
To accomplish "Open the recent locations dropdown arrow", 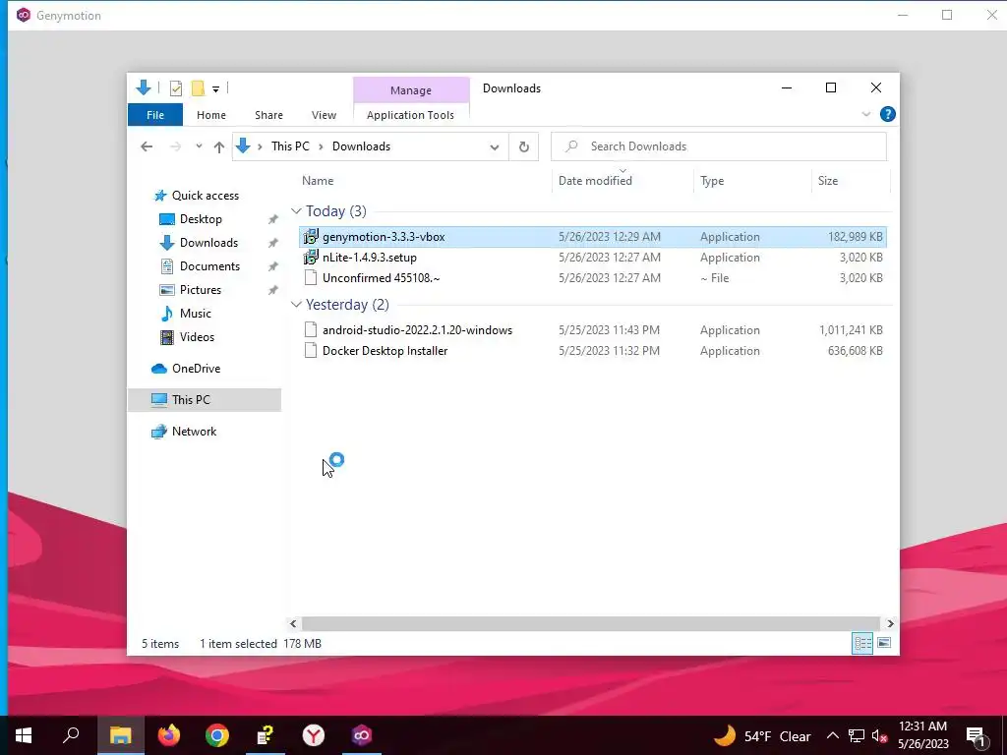I will coord(199,146).
